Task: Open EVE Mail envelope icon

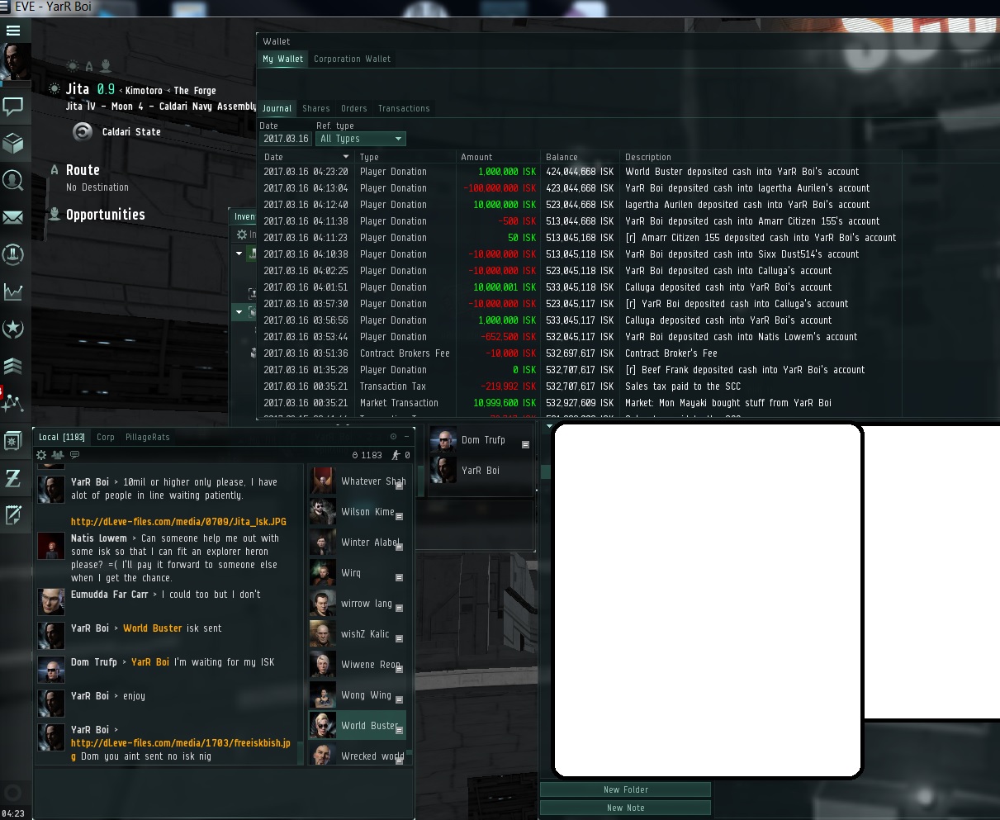Action: point(13,217)
